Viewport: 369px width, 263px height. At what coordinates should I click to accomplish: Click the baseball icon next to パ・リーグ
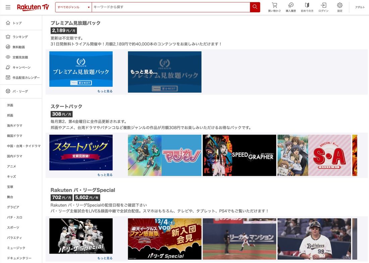8,91
